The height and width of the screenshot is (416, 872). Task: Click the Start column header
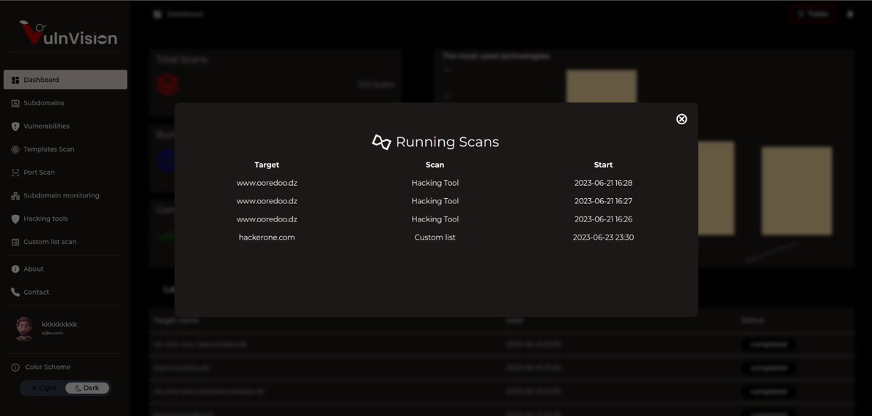point(603,165)
